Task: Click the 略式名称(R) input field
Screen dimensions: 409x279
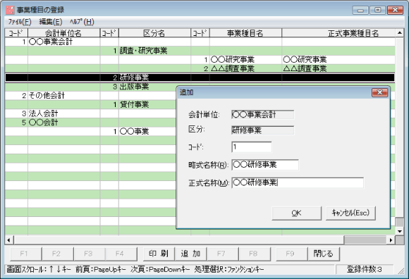Action: tap(265, 165)
